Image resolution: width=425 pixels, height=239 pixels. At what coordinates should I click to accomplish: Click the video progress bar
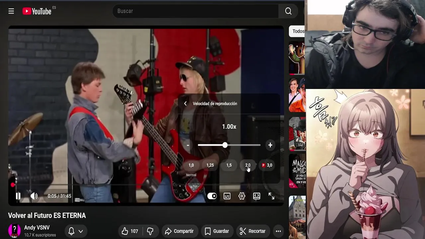click(x=146, y=185)
